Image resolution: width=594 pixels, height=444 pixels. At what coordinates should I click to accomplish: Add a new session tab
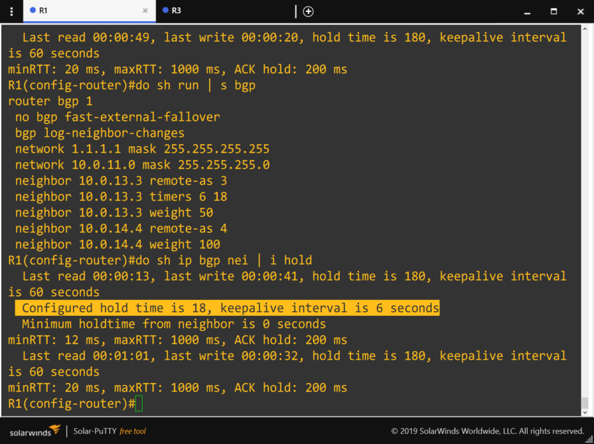click(x=308, y=11)
